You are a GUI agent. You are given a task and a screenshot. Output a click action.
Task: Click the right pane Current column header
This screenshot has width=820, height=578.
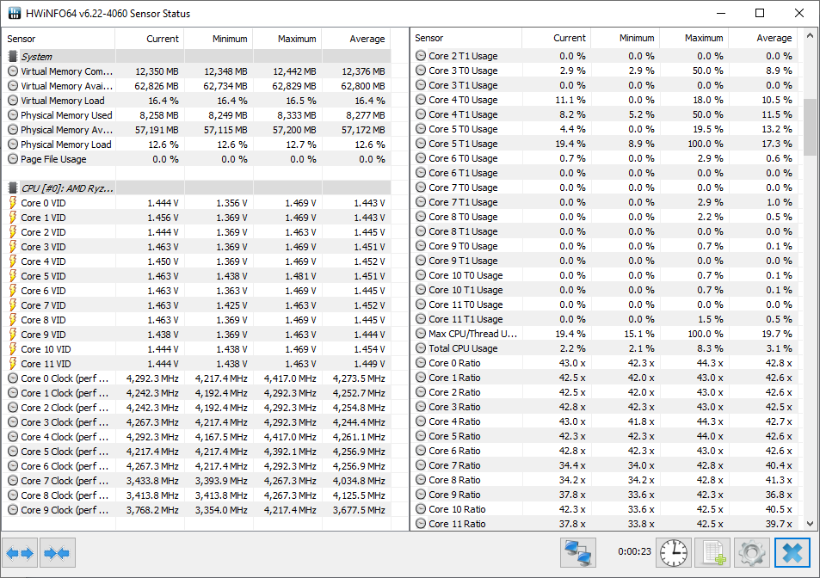[x=557, y=38]
